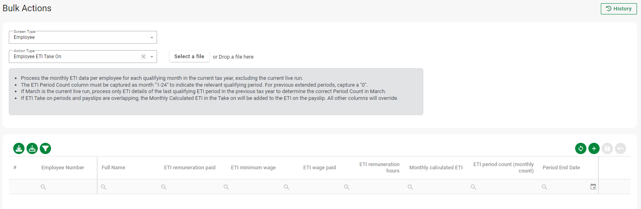Click the green download icon with outlined tray
Screen dimensions: 641x209
pyautogui.click(x=32, y=148)
